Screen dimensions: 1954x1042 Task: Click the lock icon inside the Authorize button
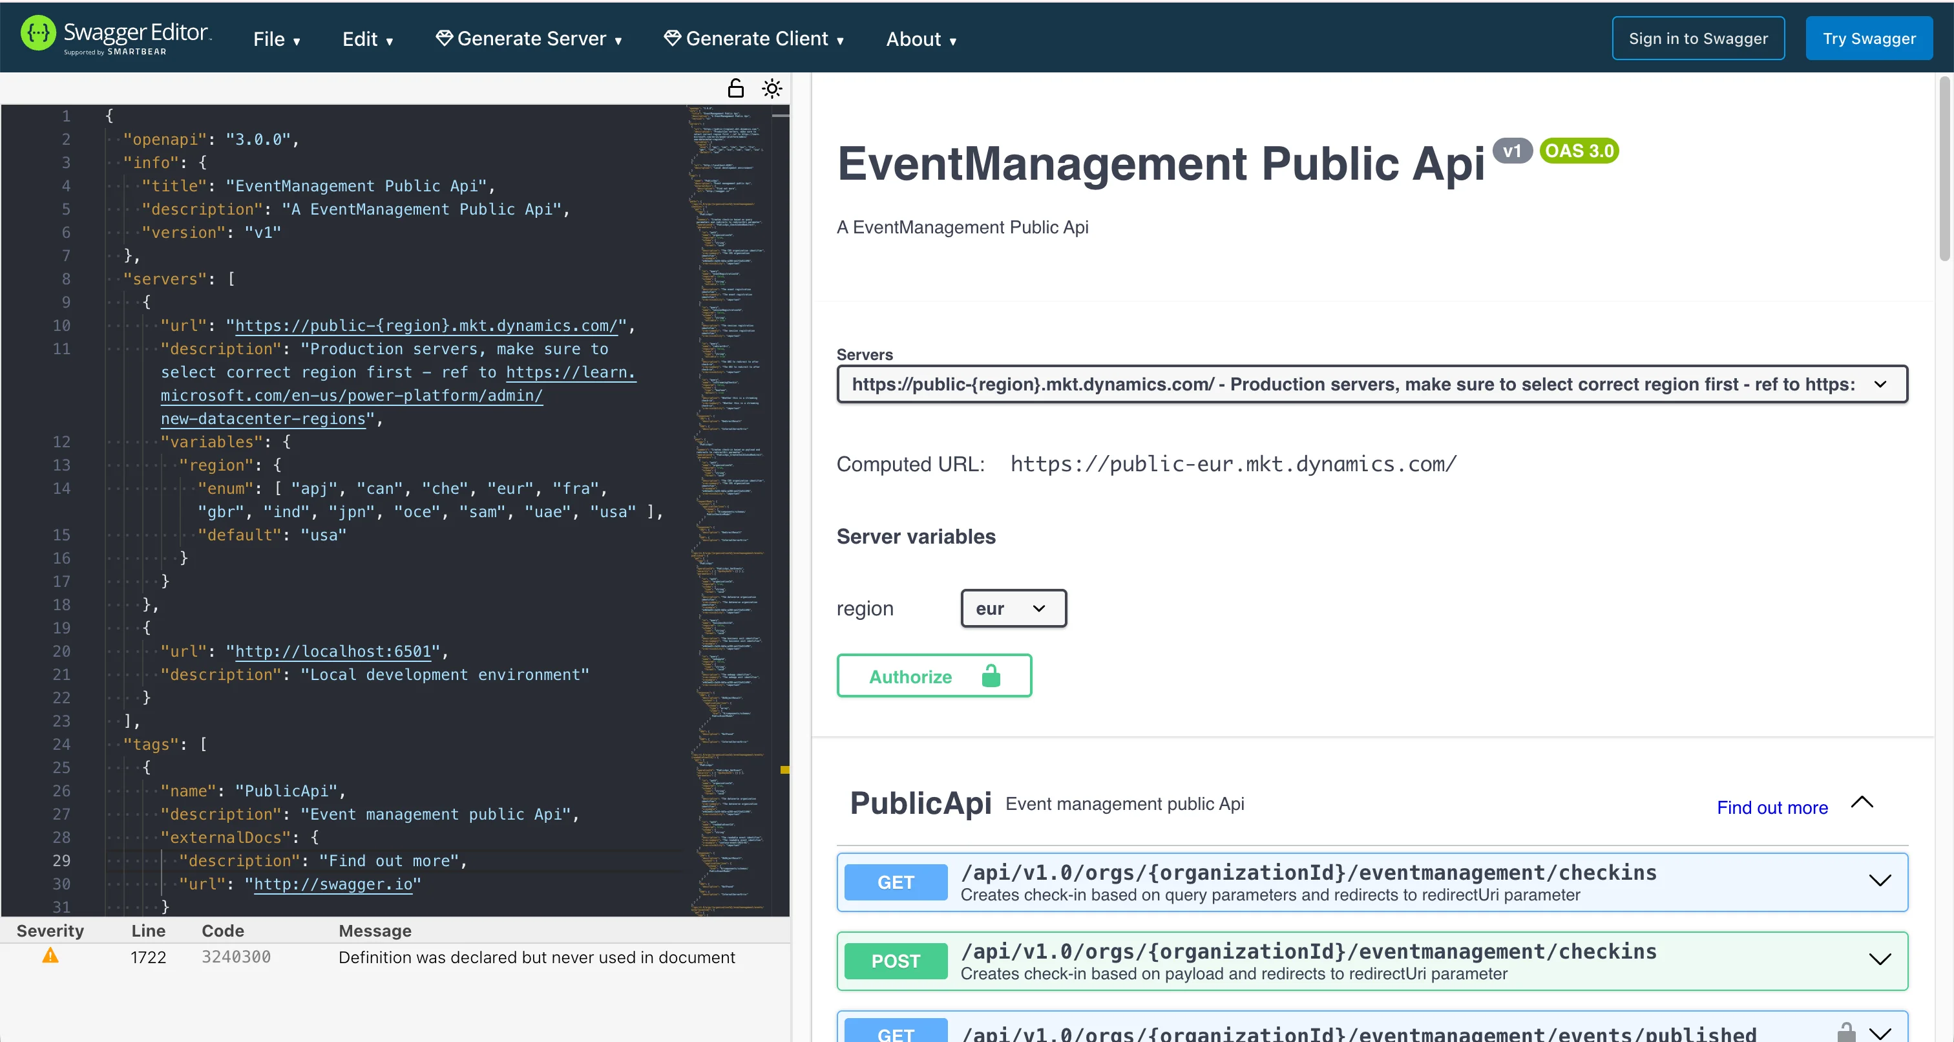pyautogui.click(x=991, y=675)
